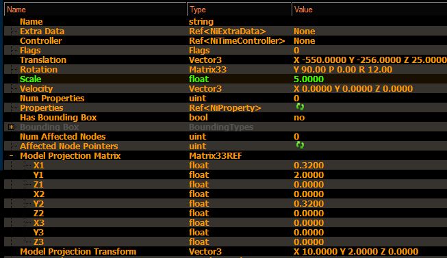Screen dimensions: 447x258
Task: Select the Num Affected Nodes row
Action: [225, 137]
